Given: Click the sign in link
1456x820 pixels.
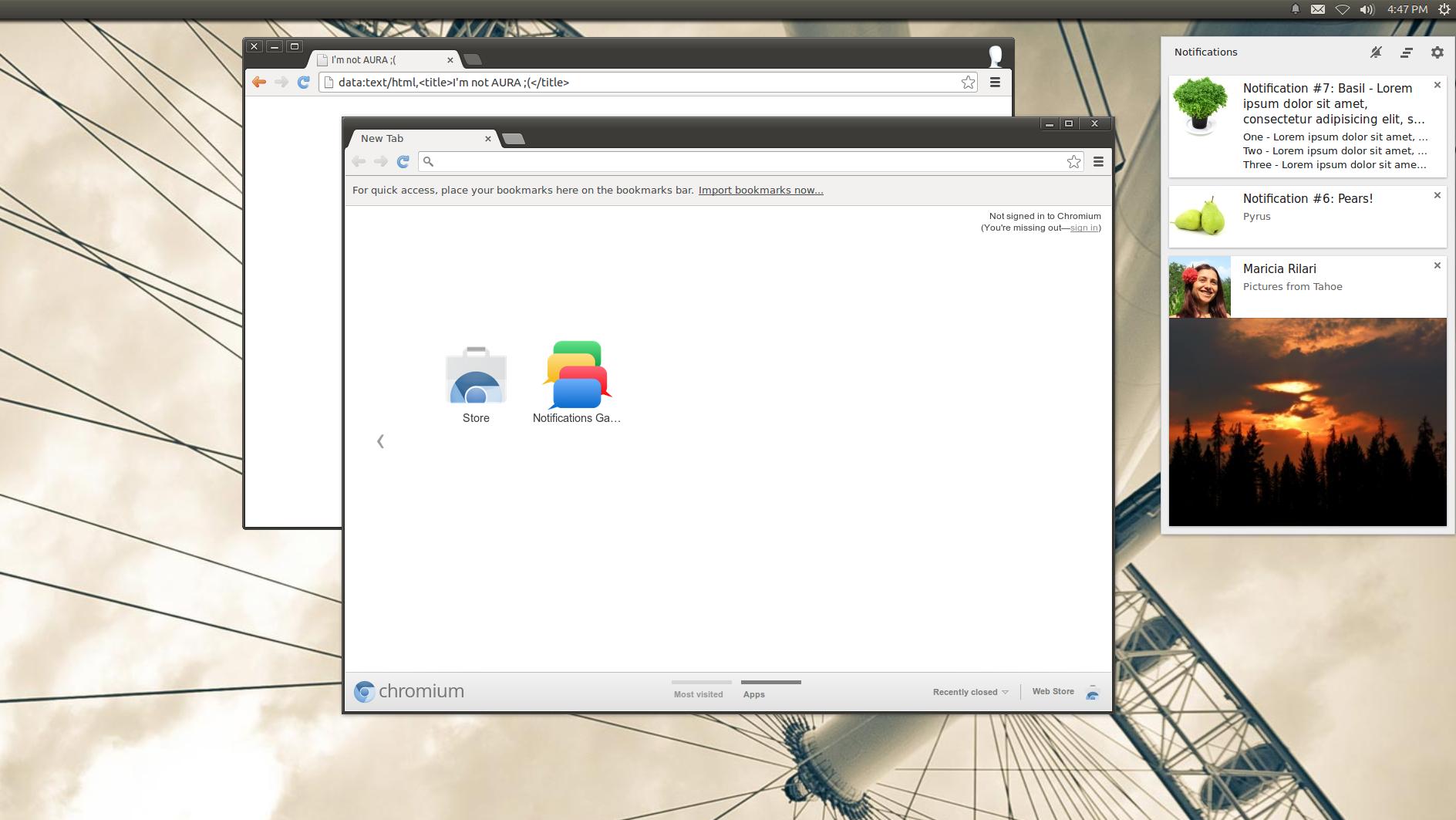Looking at the screenshot, I should (1084, 228).
